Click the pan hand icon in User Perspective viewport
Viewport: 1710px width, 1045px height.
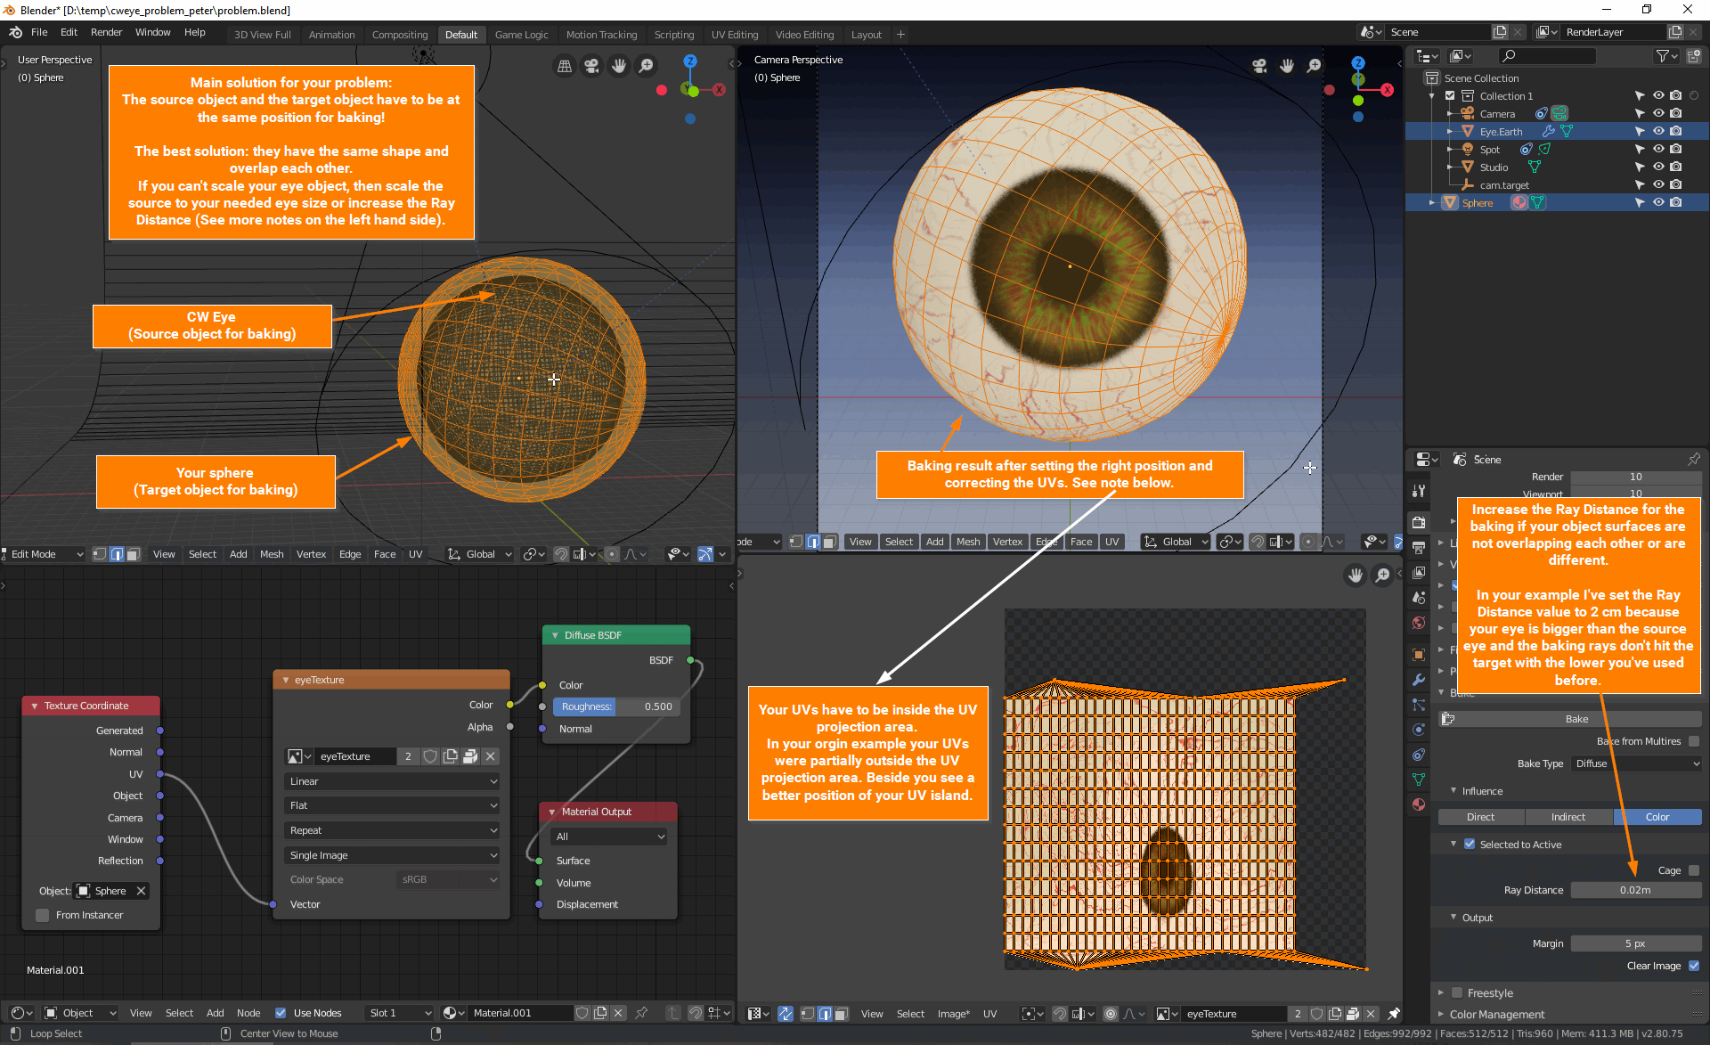tap(618, 66)
